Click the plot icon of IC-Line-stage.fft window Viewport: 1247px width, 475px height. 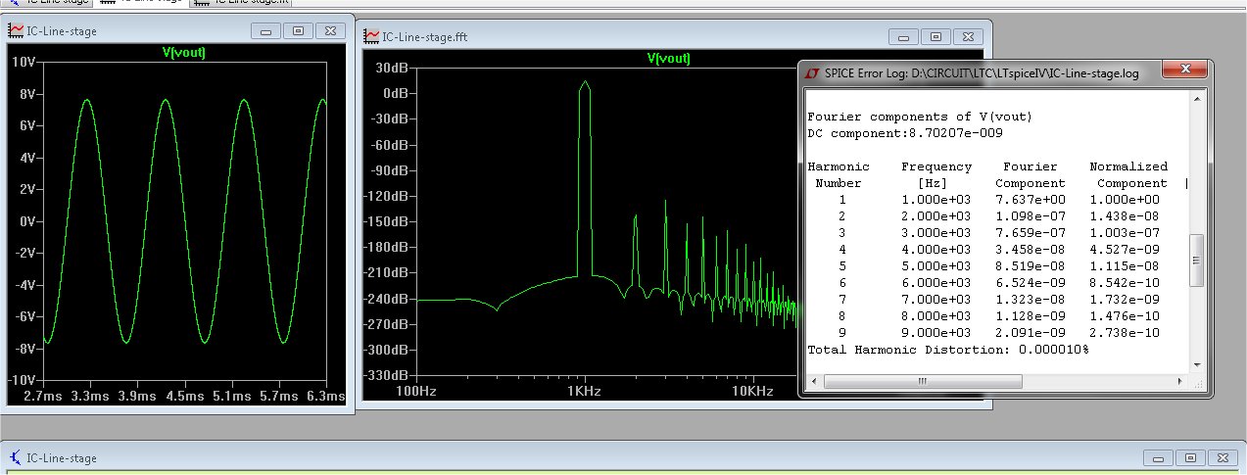pyautogui.click(x=371, y=37)
